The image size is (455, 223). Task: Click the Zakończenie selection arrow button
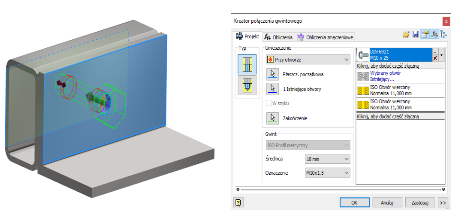(273, 118)
